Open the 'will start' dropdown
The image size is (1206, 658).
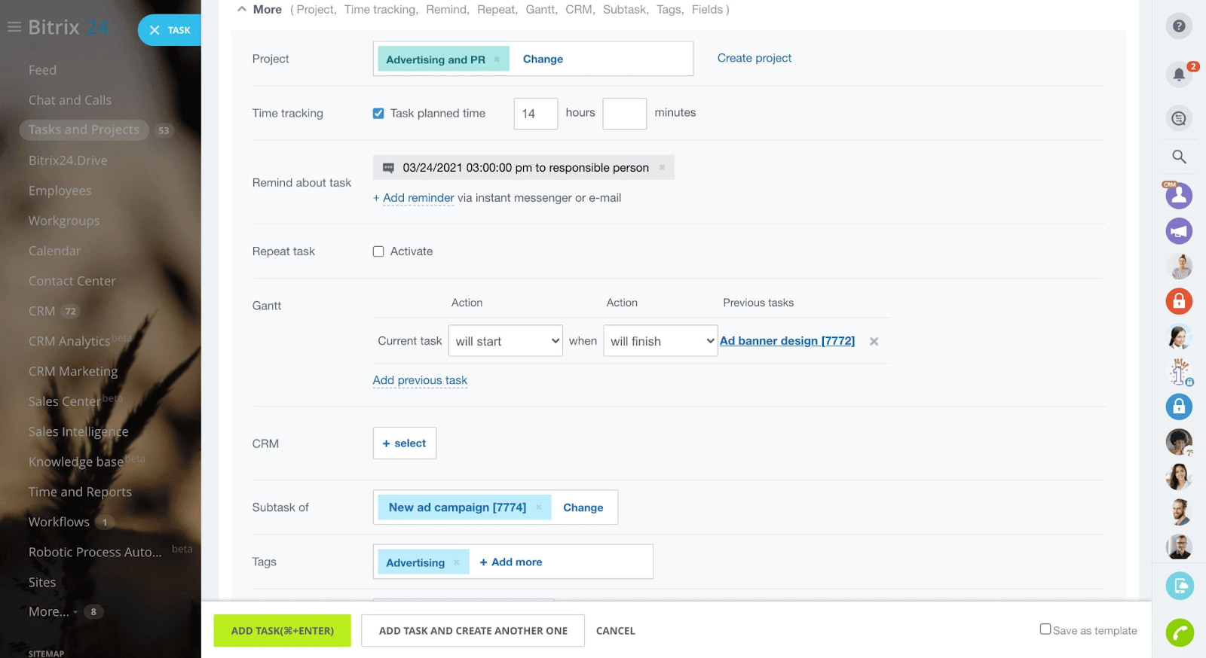[505, 341]
